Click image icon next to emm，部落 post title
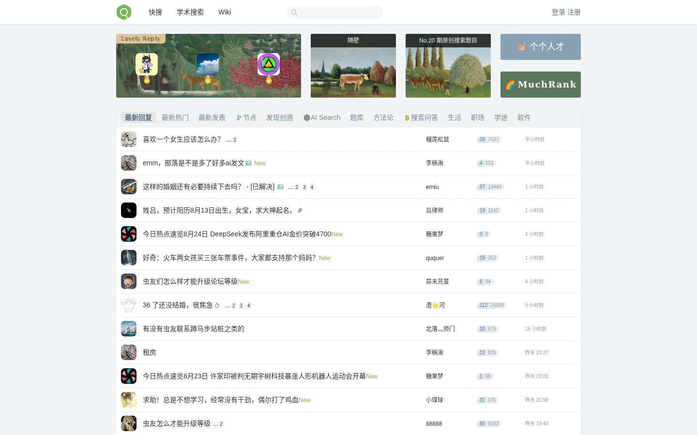Image resolution: width=697 pixels, height=435 pixels. point(248,163)
